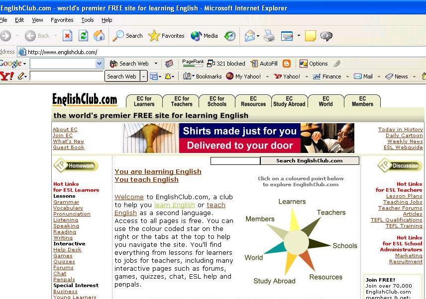Click the orange Blogger icon
The image size is (426, 299).
(x=287, y=64)
